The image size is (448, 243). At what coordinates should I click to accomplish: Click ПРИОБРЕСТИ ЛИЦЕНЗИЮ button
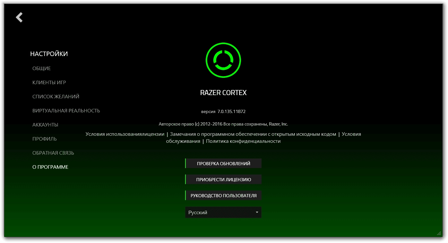coord(223,179)
